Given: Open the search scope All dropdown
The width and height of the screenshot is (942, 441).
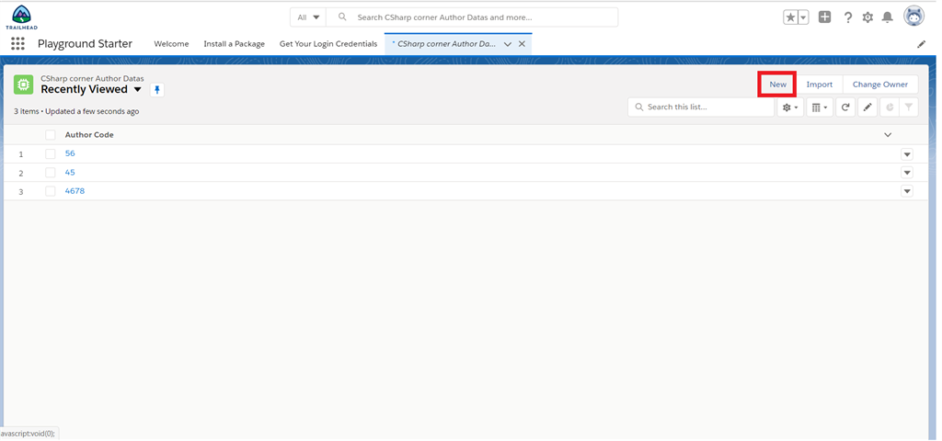Looking at the screenshot, I should (308, 17).
